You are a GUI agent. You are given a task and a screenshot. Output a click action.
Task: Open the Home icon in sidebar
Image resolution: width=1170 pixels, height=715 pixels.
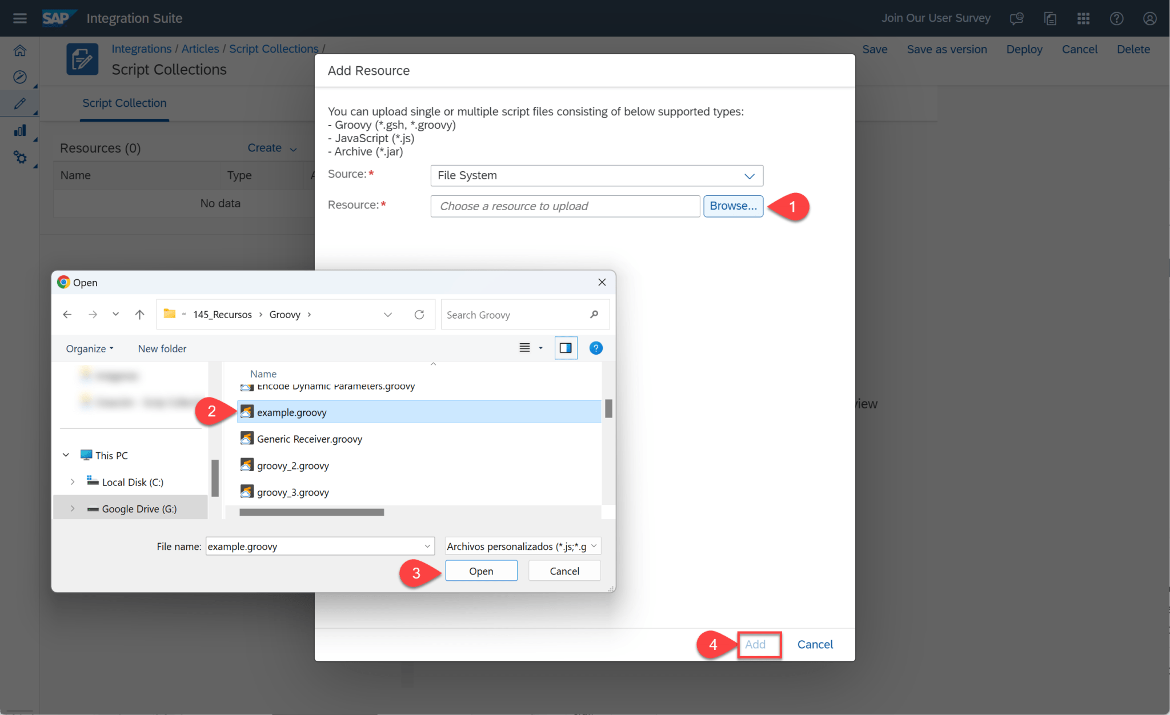coord(20,50)
